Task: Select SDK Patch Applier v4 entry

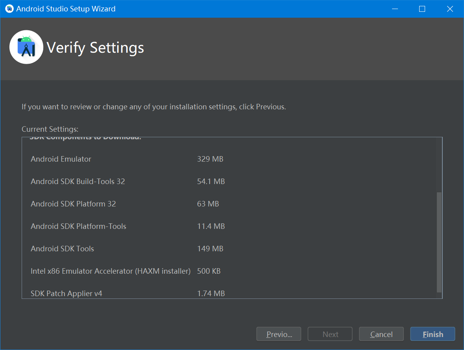Action: [x=66, y=293]
